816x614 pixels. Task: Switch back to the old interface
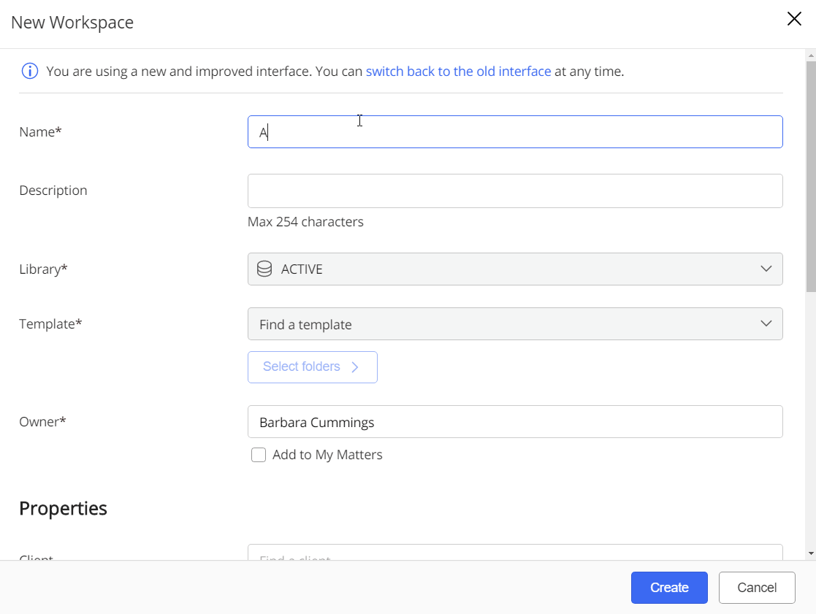coord(458,72)
